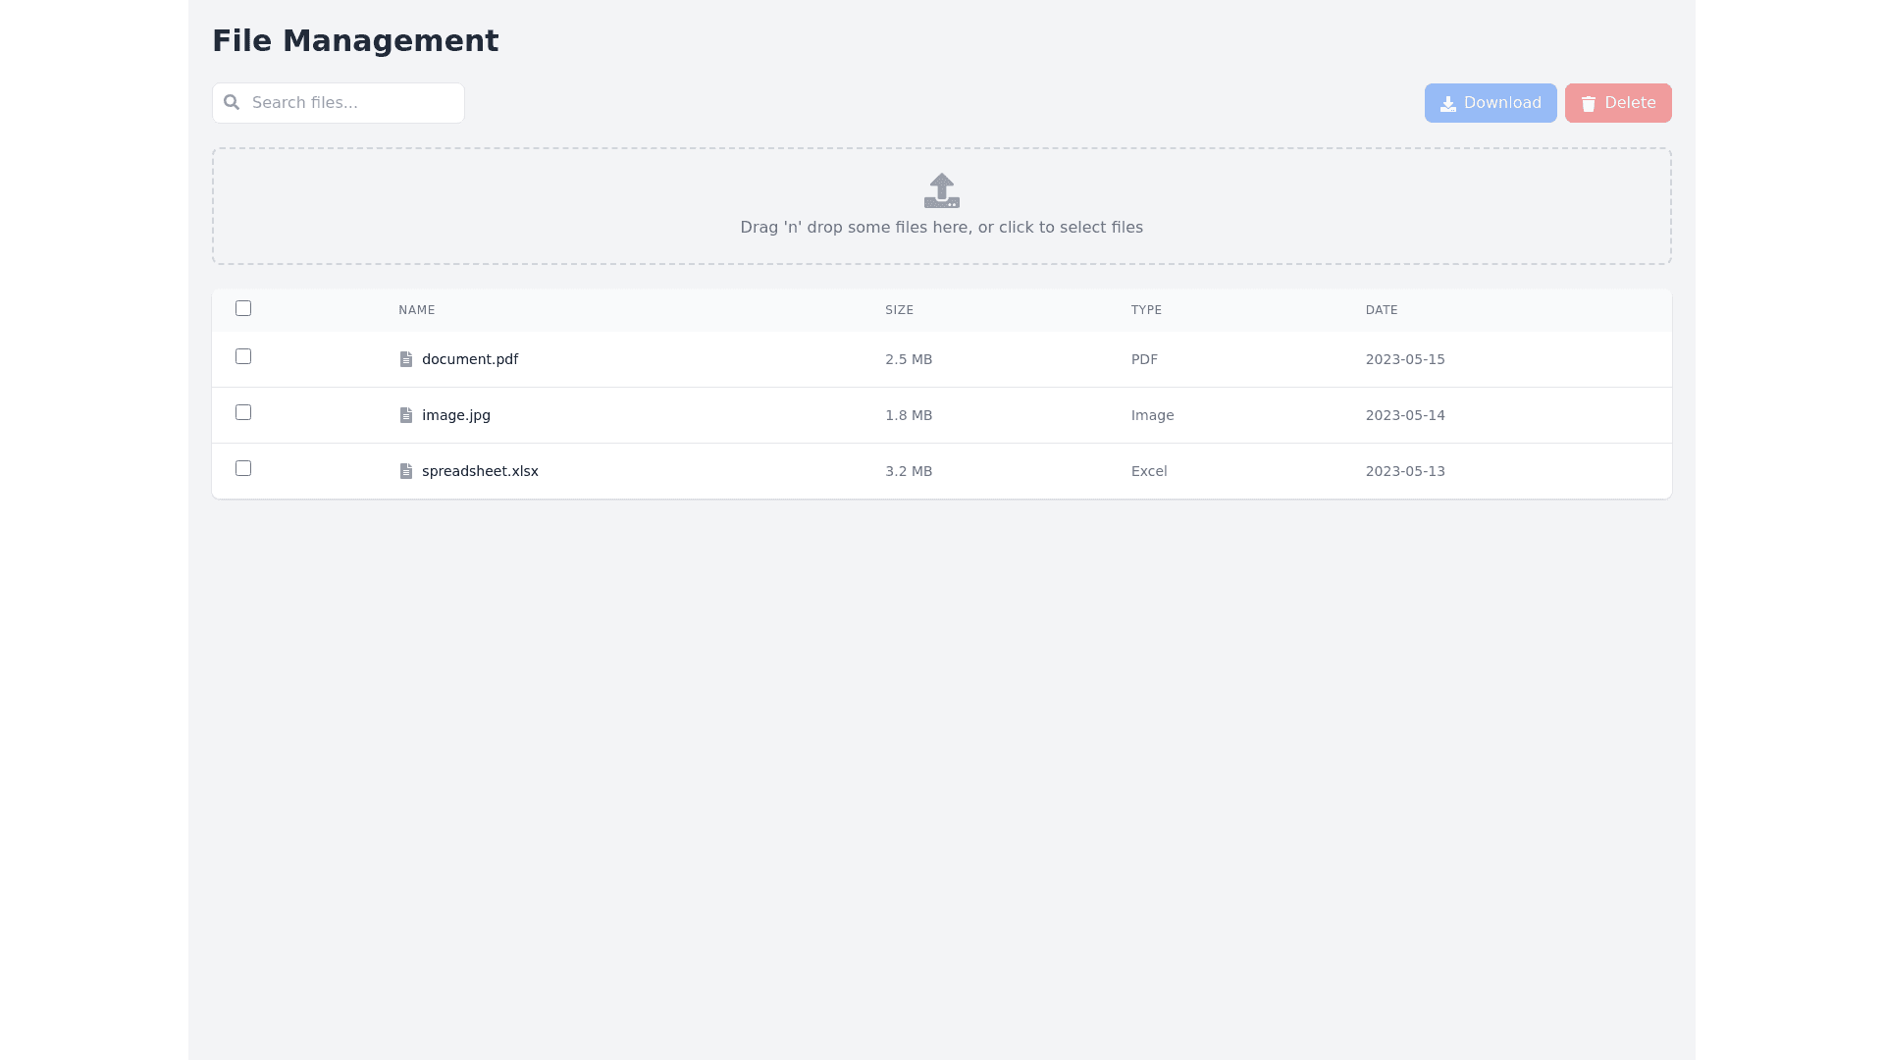Viewport: 1884px width, 1060px height.
Task: Click the file icon beside spreadsheet.xlsx
Action: pos(406,471)
